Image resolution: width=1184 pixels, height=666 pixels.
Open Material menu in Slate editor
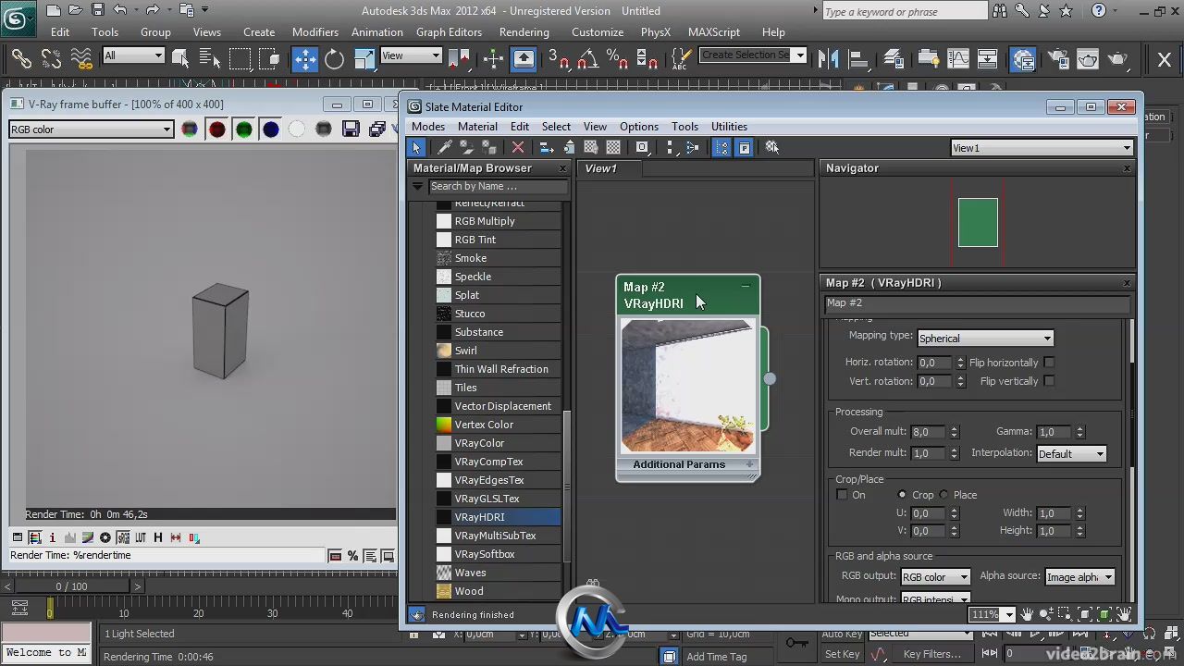pos(477,127)
